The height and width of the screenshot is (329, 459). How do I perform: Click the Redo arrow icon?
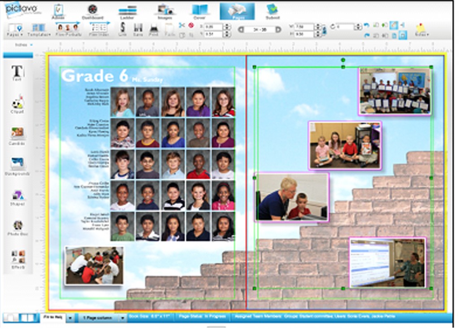click(x=367, y=35)
